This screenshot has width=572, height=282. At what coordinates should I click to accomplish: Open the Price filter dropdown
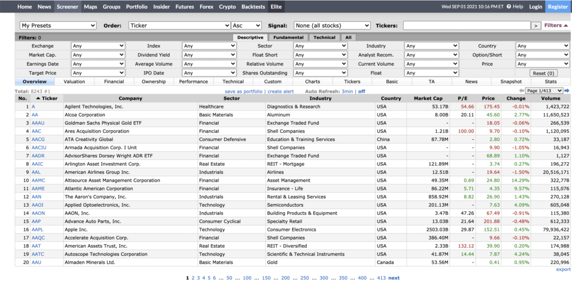pyautogui.click(x=542, y=64)
